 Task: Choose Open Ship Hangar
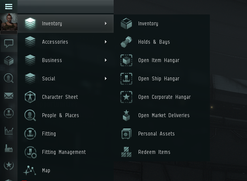[162, 78]
